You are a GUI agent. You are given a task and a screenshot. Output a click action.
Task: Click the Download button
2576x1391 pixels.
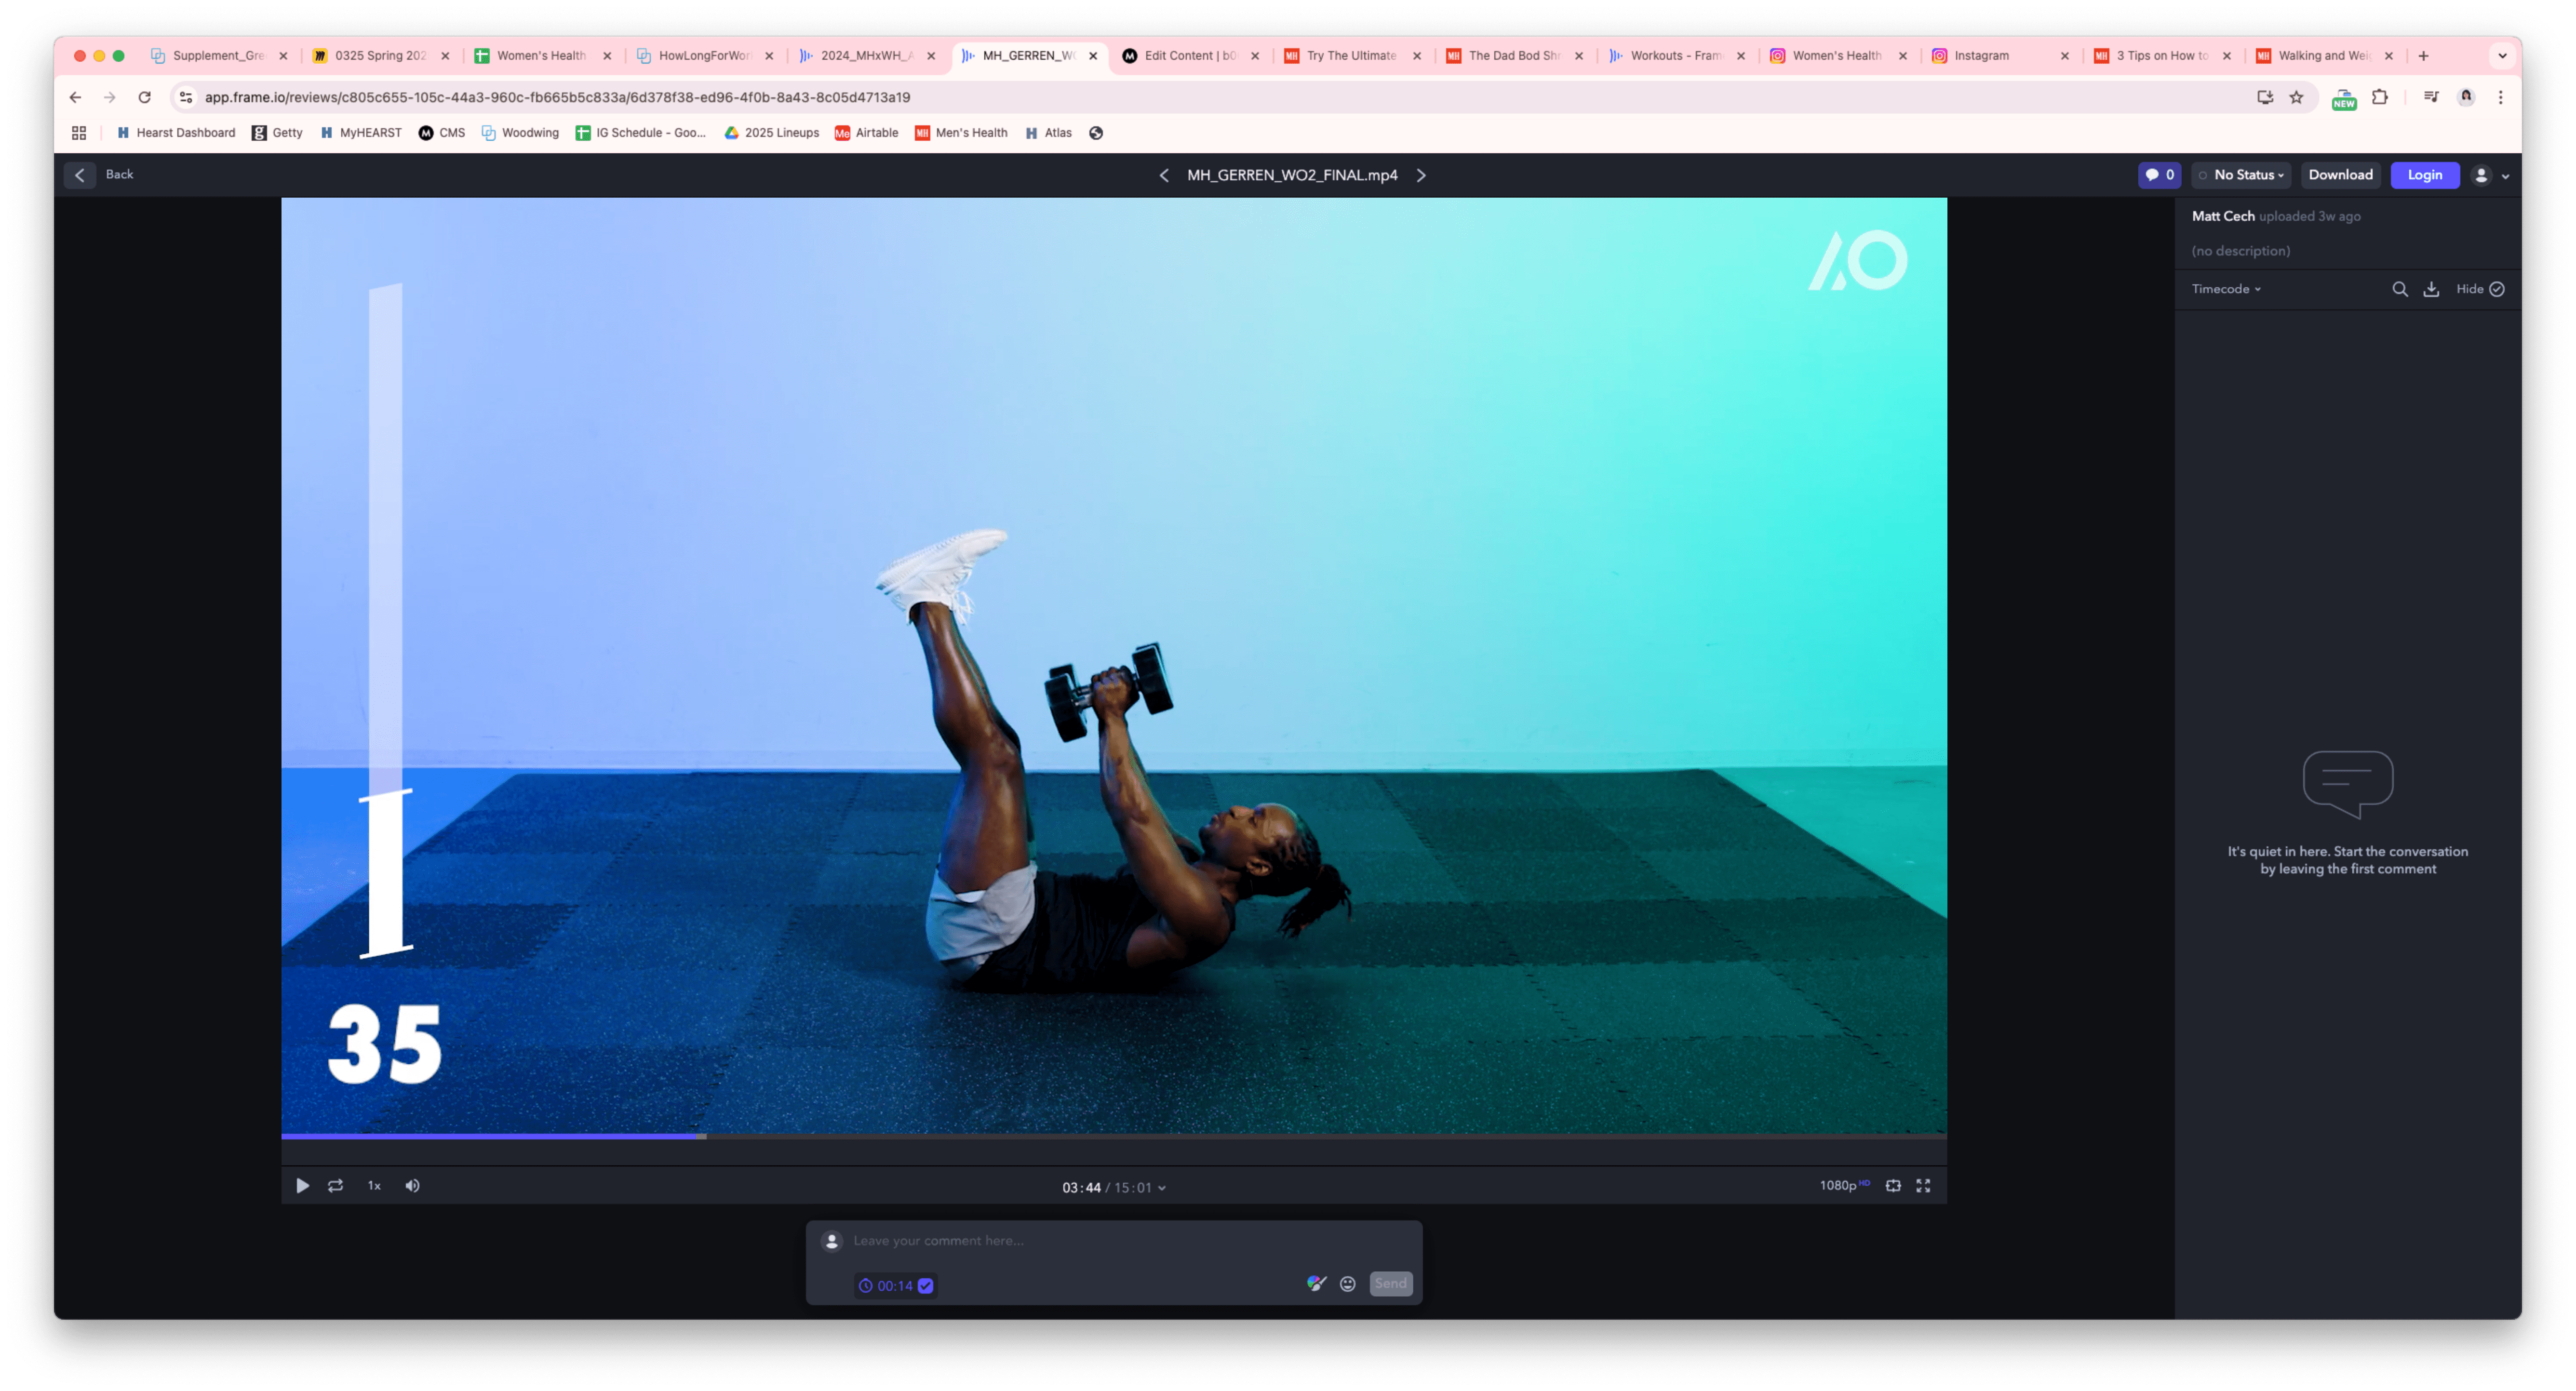coord(2340,175)
